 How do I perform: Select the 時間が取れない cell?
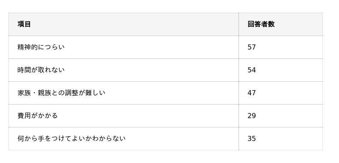tap(124, 70)
